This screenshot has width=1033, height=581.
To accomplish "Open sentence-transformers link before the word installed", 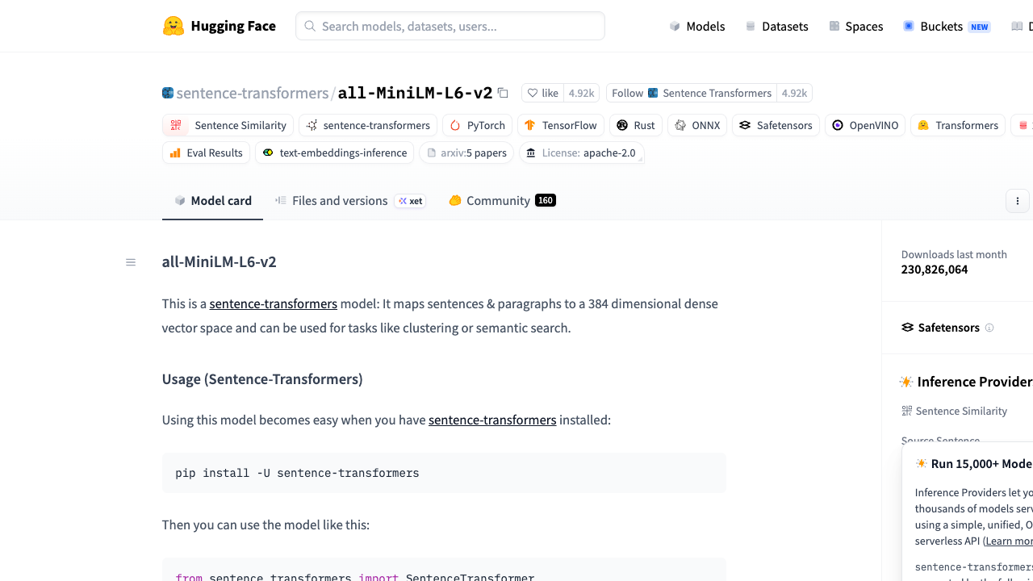I will pyautogui.click(x=492, y=420).
